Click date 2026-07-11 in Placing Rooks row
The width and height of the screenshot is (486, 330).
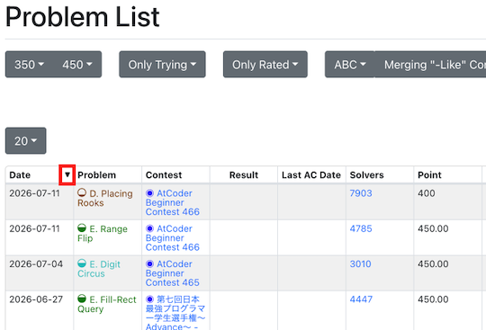(34, 193)
